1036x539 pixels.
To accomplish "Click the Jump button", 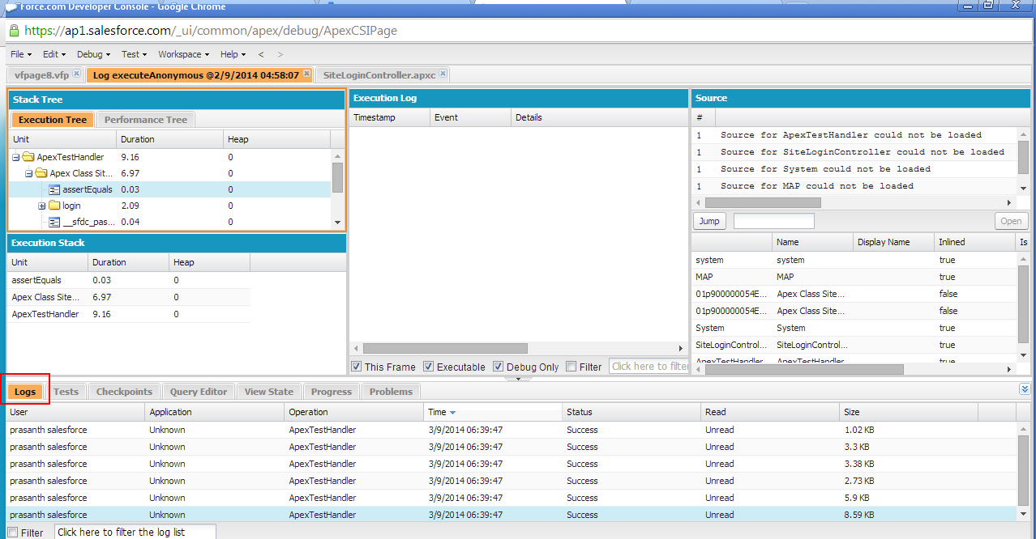I will point(709,221).
